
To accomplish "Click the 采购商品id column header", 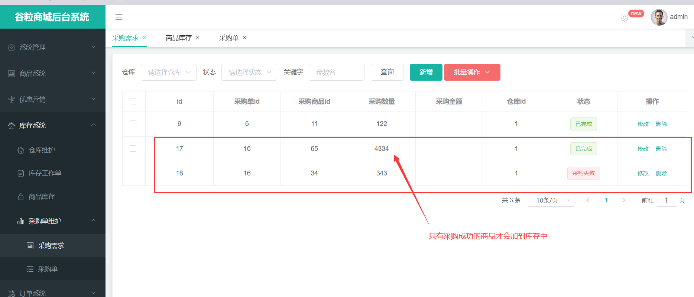I will pos(314,101).
